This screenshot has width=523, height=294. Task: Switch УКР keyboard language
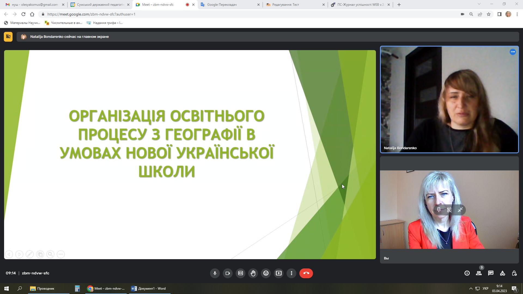[485, 289]
